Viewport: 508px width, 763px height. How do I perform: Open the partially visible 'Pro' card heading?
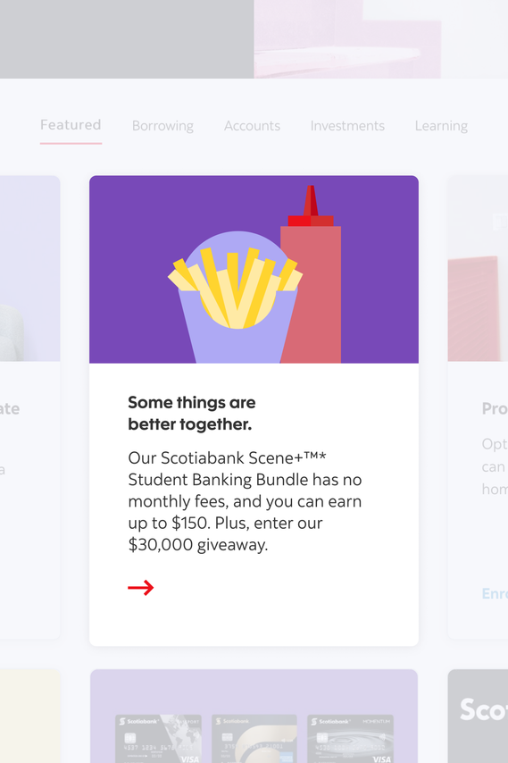click(x=495, y=409)
